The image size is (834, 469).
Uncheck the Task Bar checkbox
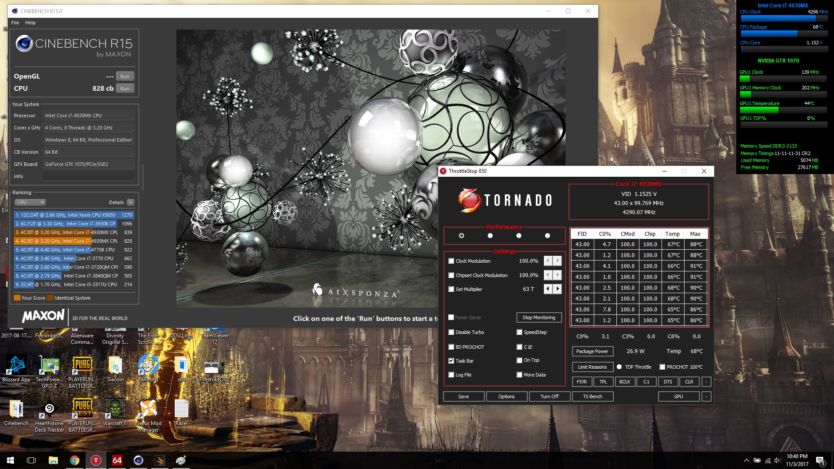click(x=451, y=361)
